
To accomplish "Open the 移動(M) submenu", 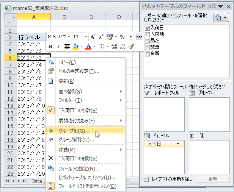I will point(86,150).
